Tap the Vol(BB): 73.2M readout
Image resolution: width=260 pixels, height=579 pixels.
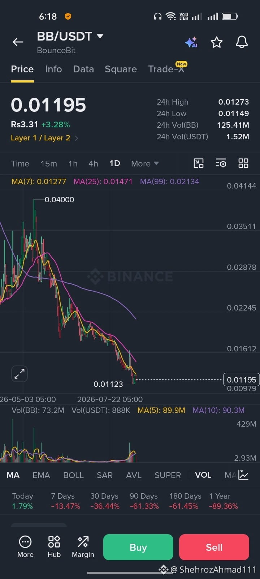coord(38,410)
